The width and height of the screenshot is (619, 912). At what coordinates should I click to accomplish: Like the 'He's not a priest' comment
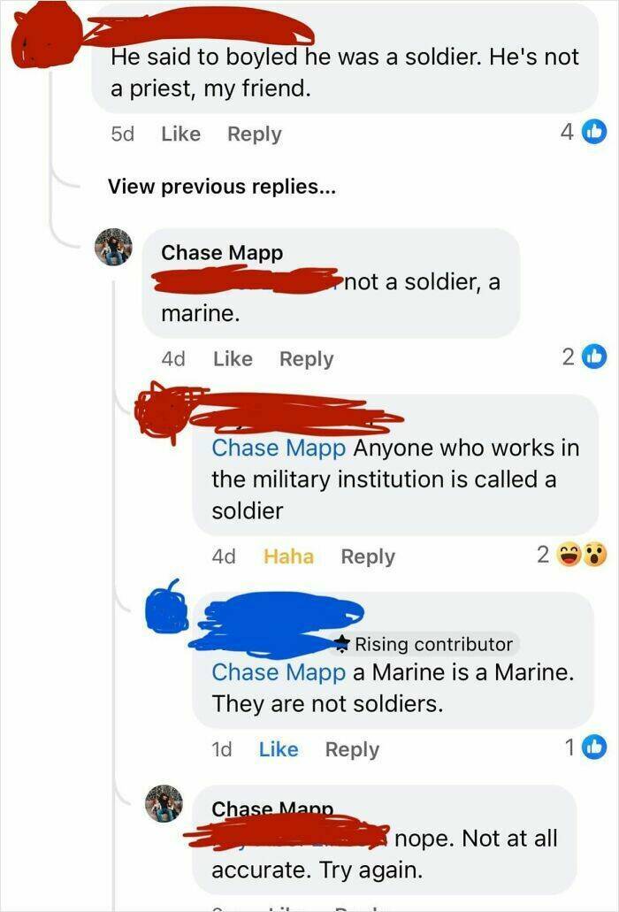coord(181,134)
